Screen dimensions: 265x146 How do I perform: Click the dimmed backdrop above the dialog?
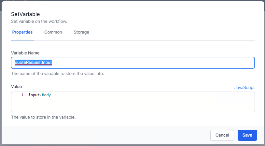click(x=130, y=1)
